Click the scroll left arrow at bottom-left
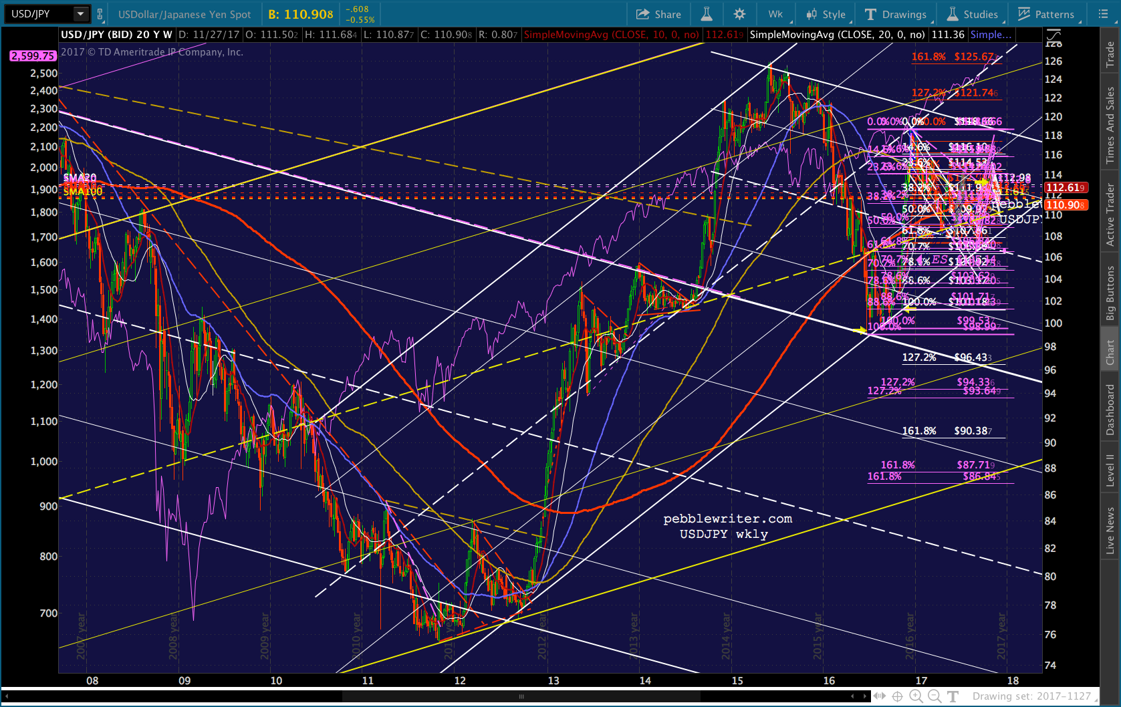 pos(6,696)
